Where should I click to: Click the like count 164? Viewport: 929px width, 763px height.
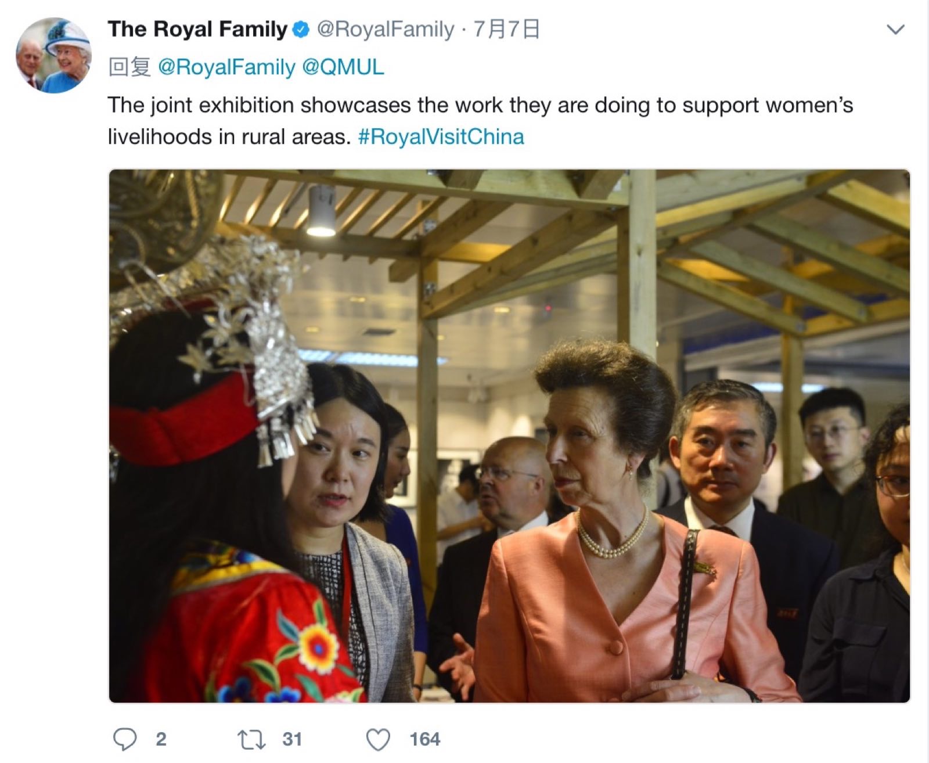(x=425, y=739)
